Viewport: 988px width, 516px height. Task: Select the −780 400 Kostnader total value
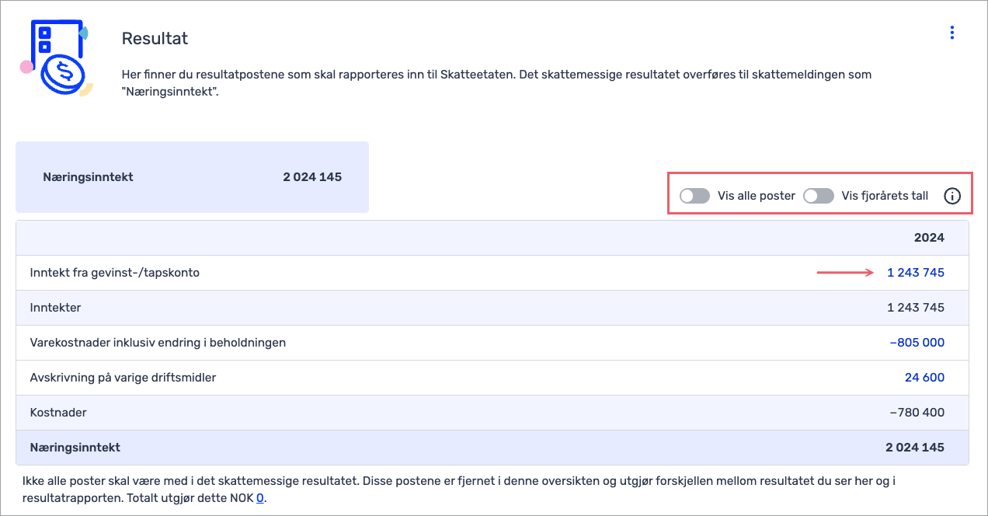pyautogui.click(x=917, y=413)
